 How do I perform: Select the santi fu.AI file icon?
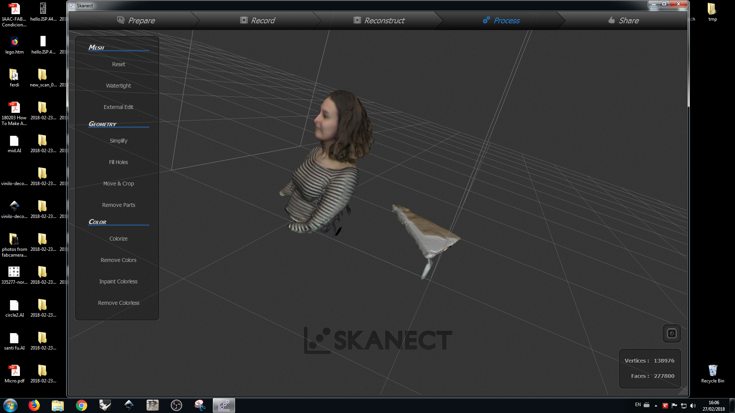14,341
